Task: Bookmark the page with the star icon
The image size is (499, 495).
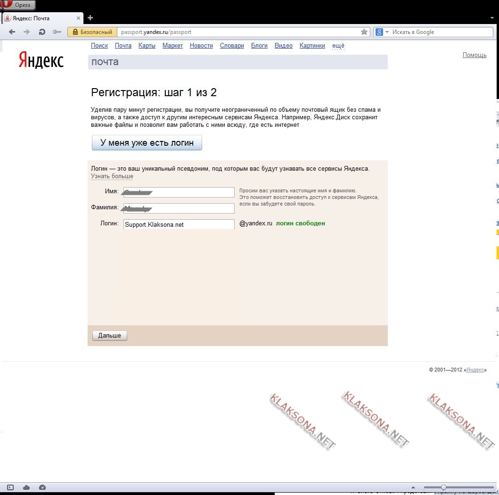Action: pos(364,32)
